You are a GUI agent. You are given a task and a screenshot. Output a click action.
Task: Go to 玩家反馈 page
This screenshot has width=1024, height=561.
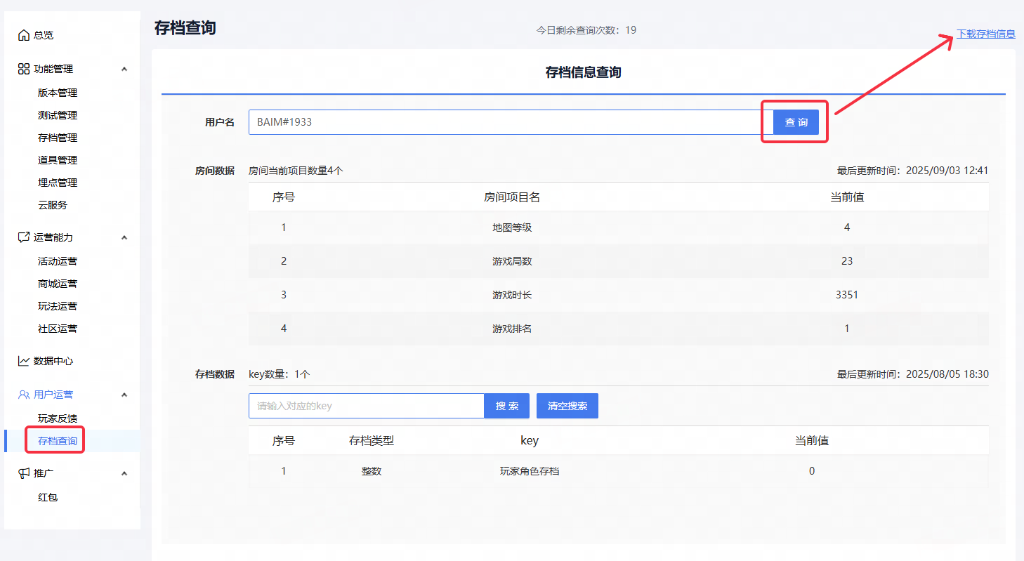point(58,418)
